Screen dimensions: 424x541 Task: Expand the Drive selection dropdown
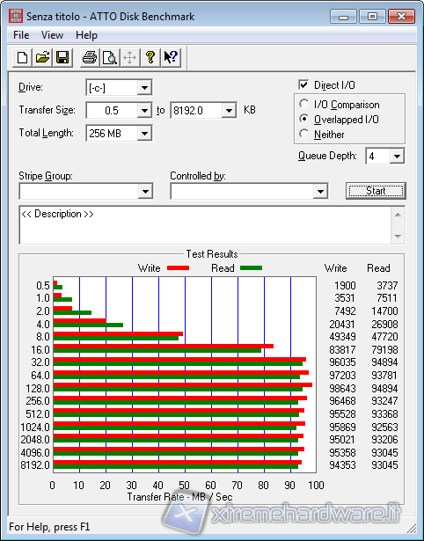tap(144, 88)
